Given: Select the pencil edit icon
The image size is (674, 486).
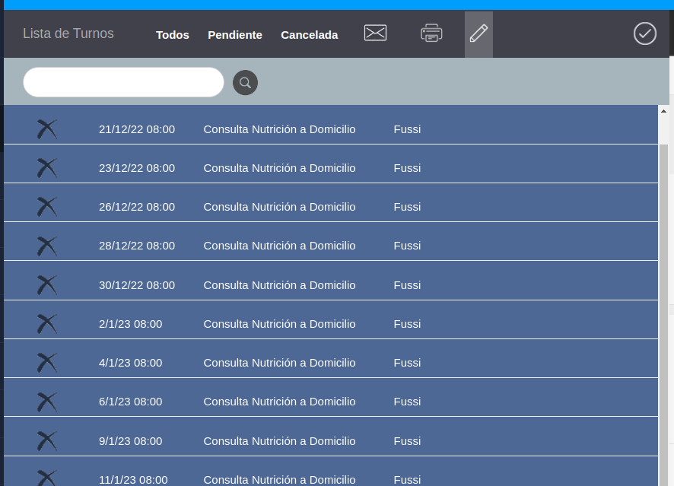Looking at the screenshot, I should click(478, 33).
